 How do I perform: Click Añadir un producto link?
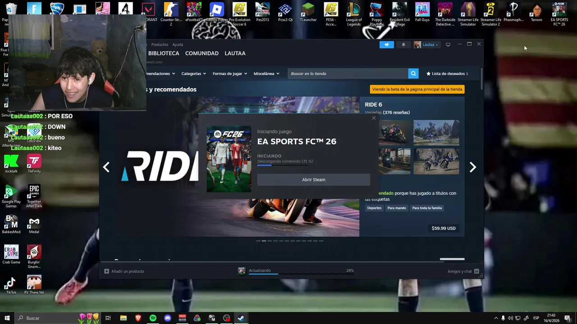point(128,271)
